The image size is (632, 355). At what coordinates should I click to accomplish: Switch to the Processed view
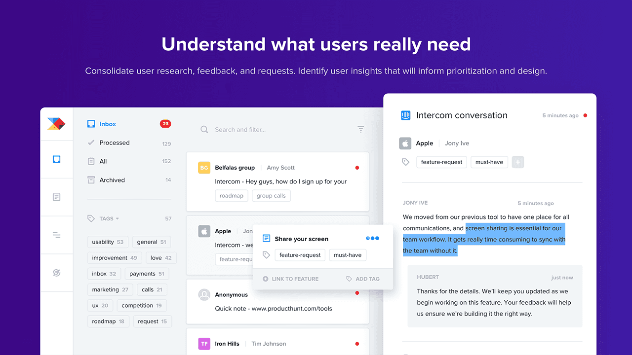114,142
